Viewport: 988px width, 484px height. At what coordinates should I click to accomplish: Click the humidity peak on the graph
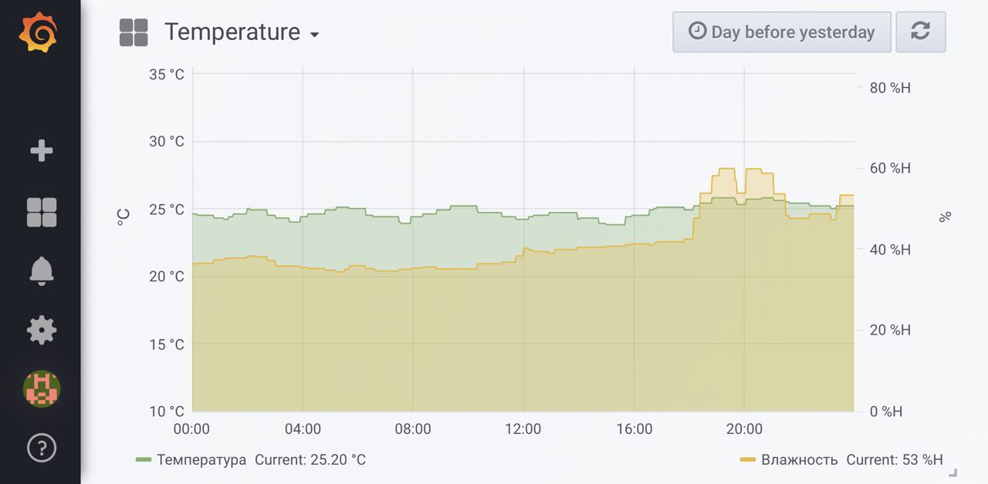pos(726,169)
